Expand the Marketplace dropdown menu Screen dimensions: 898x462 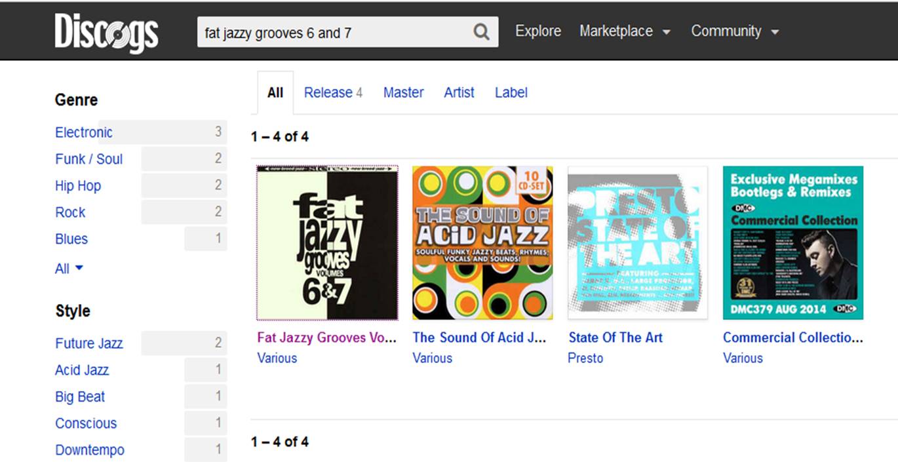pos(625,31)
